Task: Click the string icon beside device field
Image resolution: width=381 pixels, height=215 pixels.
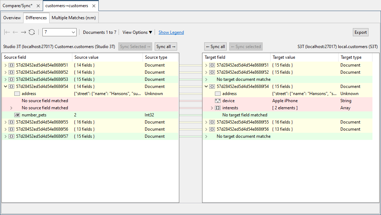Action: [x=218, y=101]
